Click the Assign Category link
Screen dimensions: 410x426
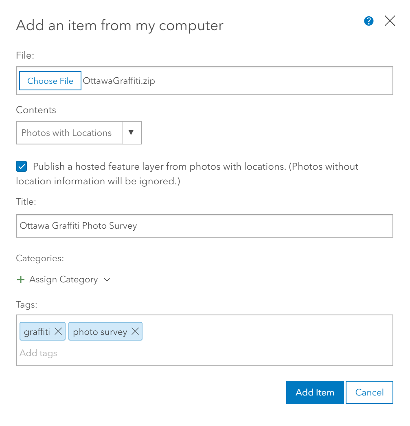pyautogui.click(x=63, y=280)
